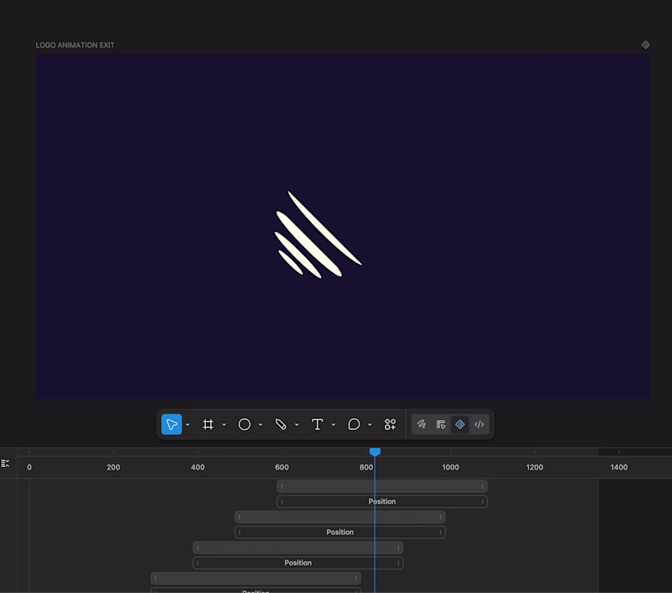Select the Frame tool

tap(207, 424)
